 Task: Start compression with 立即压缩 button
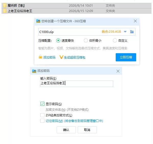126,57
